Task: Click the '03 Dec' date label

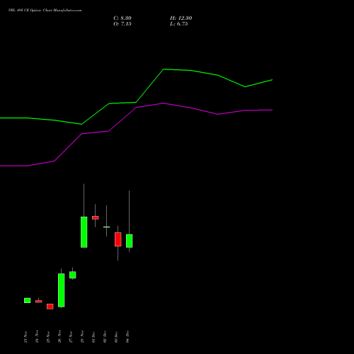Action: pos(116,337)
